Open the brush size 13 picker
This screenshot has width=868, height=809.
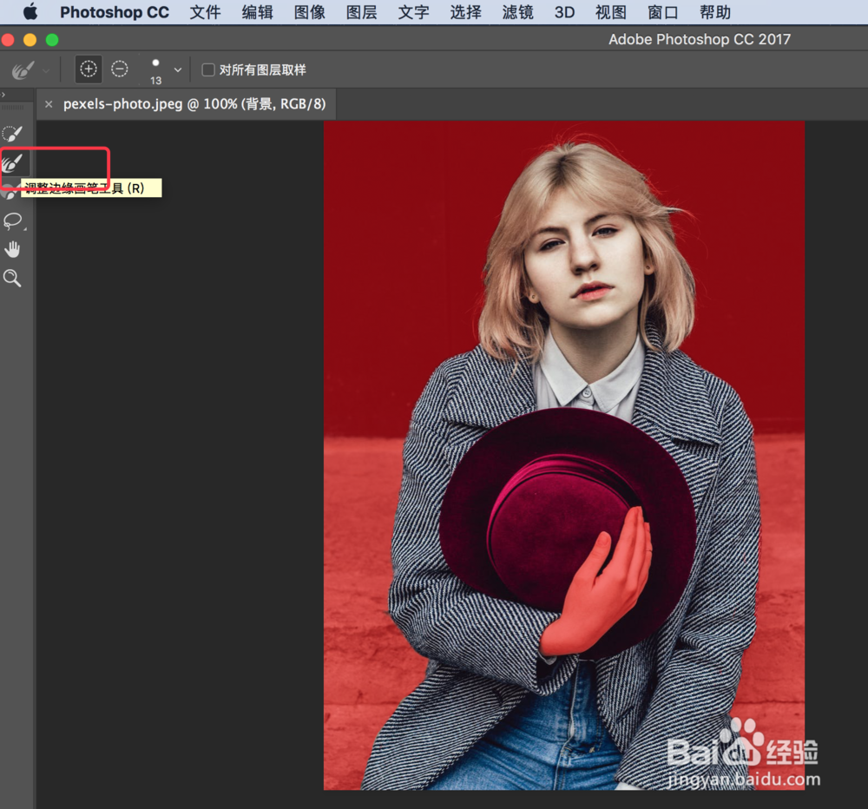pyautogui.click(x=155, y=71)
